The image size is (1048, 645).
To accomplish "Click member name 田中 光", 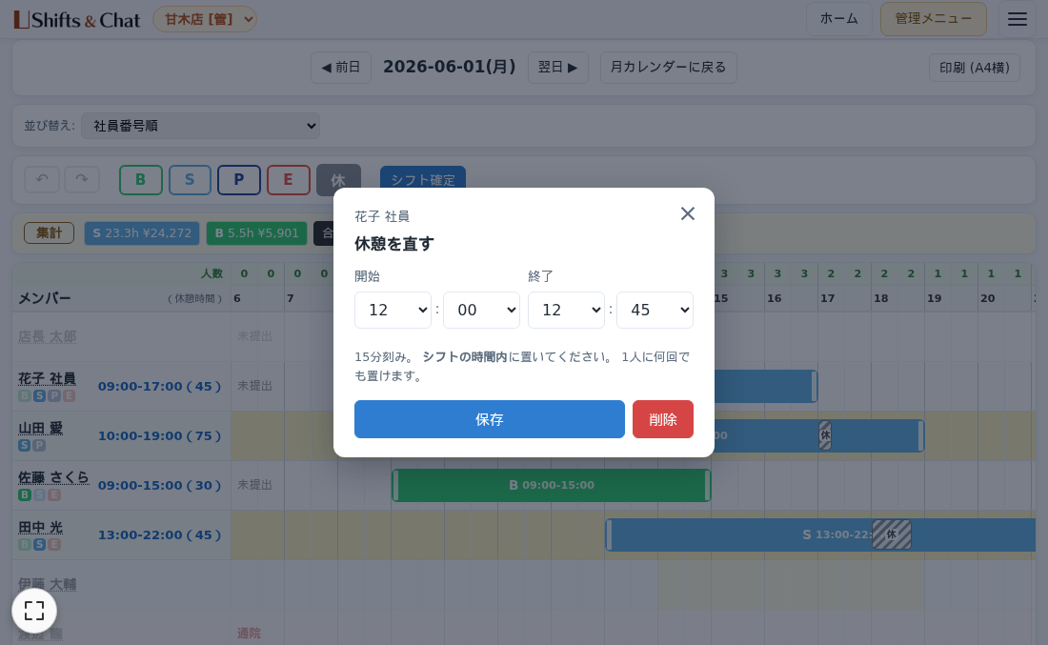I will click(40, 528).
